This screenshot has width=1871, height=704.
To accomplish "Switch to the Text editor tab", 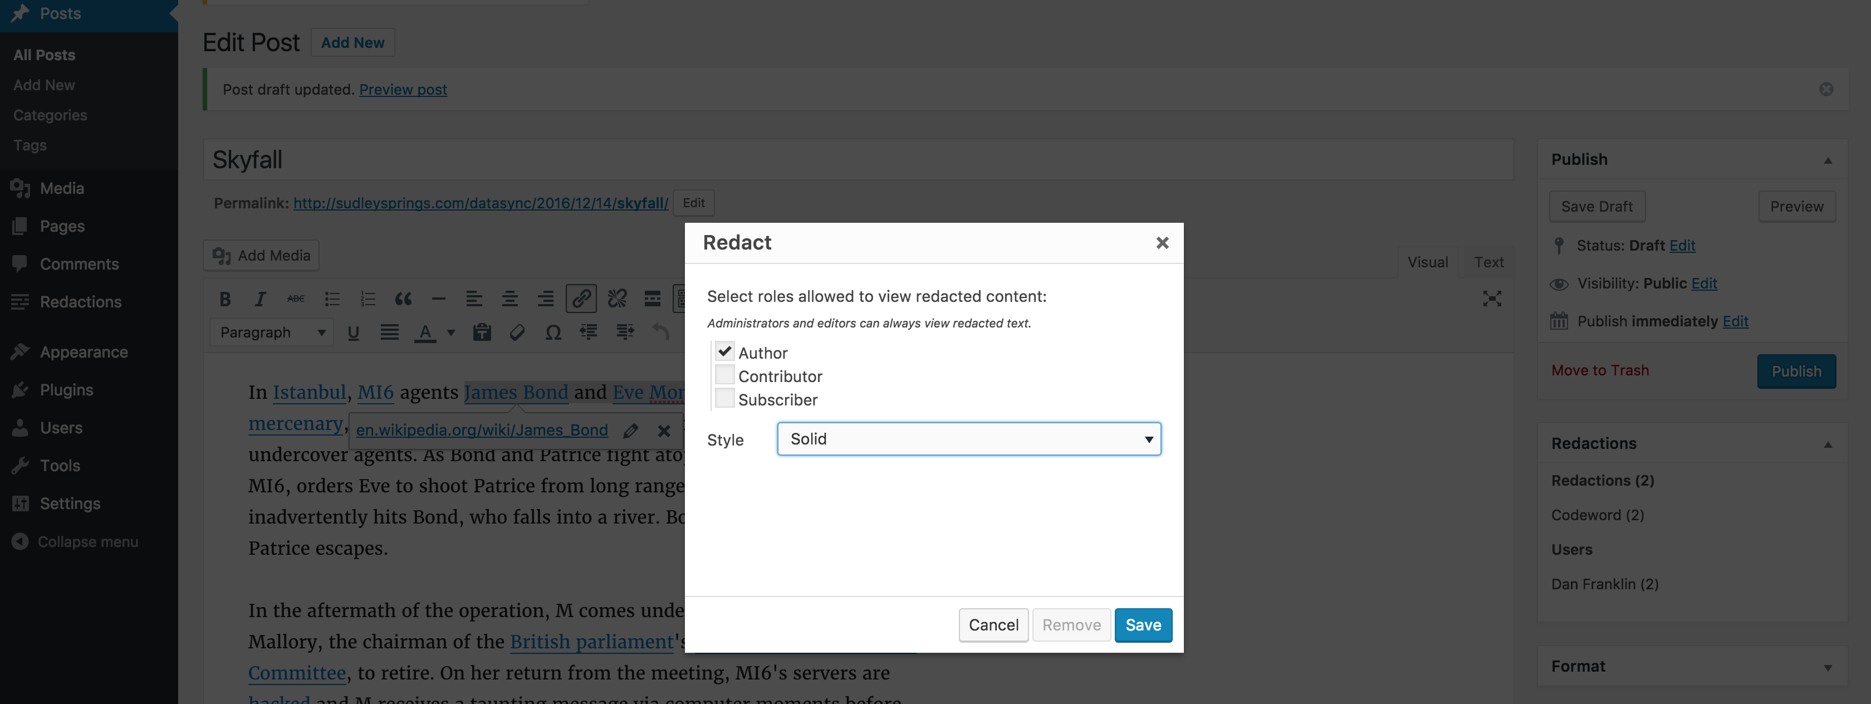I will coord(1488,262).
